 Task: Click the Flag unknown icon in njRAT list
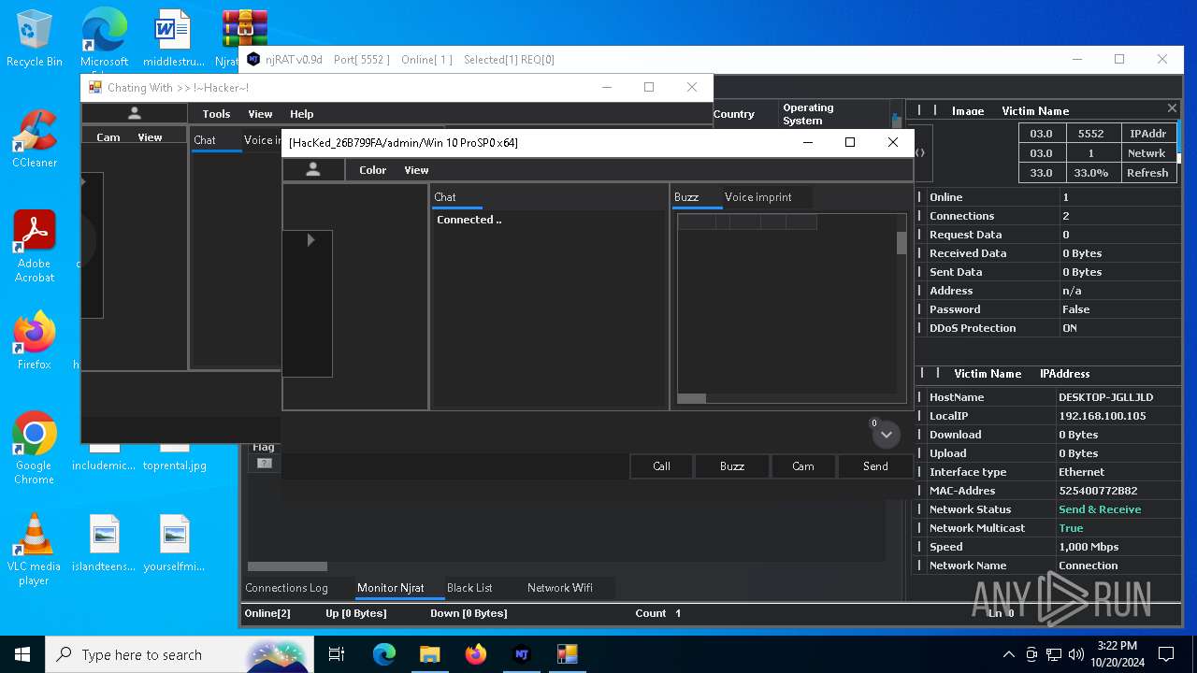click(x=265, y=463)
